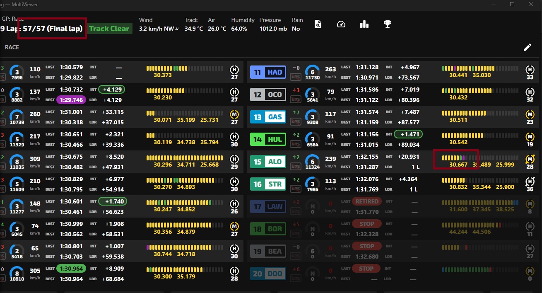This screenshot has height=293, width=542.
Task: Click STR's gear gauge reading 7986 rpm
Action: [x=313, y=184]
